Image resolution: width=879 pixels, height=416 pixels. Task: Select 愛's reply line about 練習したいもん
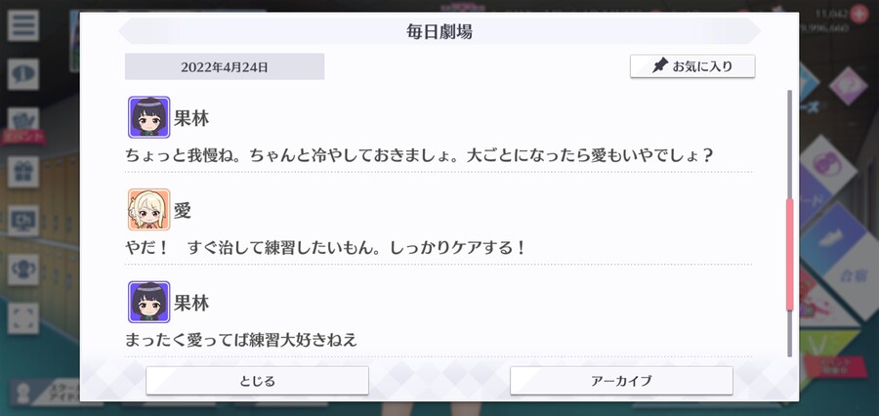click(x=326, y=247)
